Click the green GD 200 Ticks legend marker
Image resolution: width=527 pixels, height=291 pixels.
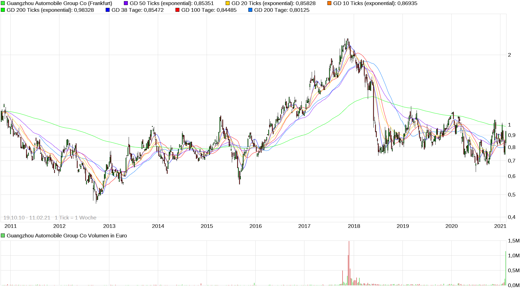[x=3, y=10]
